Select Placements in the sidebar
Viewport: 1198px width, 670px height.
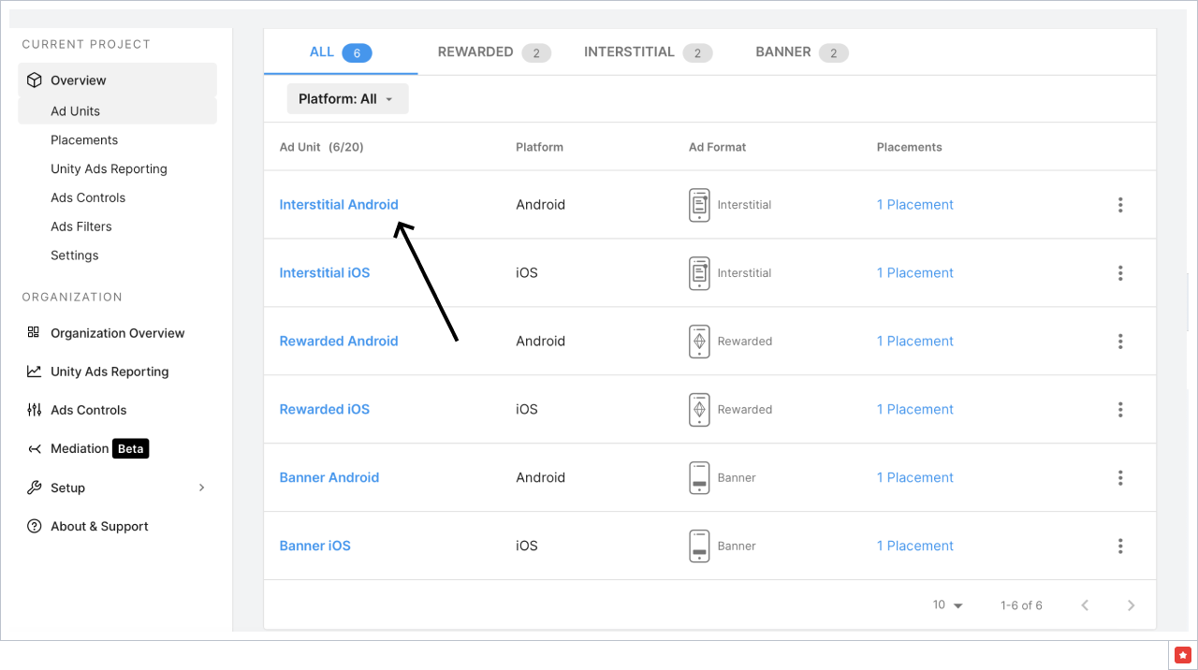pyautogui.click(x=84, y=139)
